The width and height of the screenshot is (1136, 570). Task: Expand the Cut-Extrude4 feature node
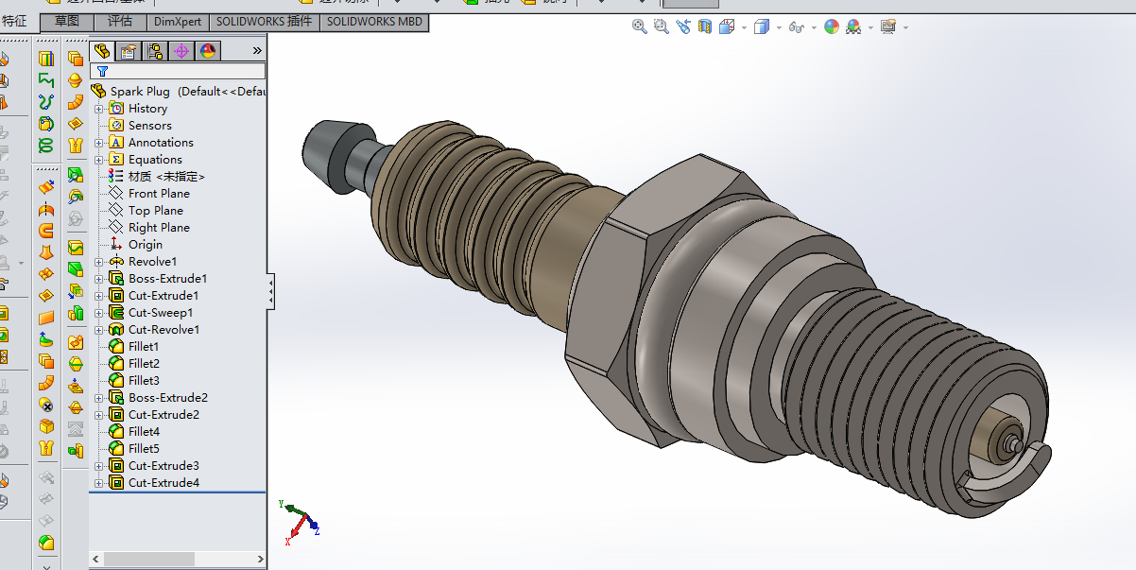[98, 483]
